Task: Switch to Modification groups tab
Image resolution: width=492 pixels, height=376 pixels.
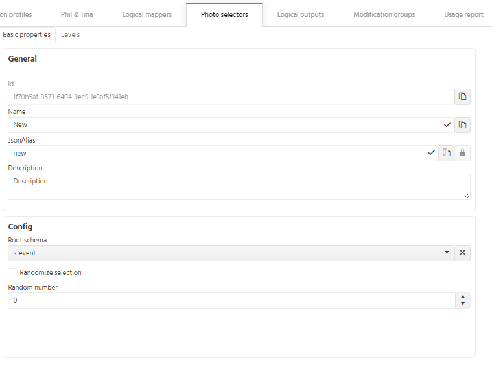Action: (x=384, y=14)
